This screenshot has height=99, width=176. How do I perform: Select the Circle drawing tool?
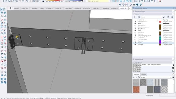2,26
